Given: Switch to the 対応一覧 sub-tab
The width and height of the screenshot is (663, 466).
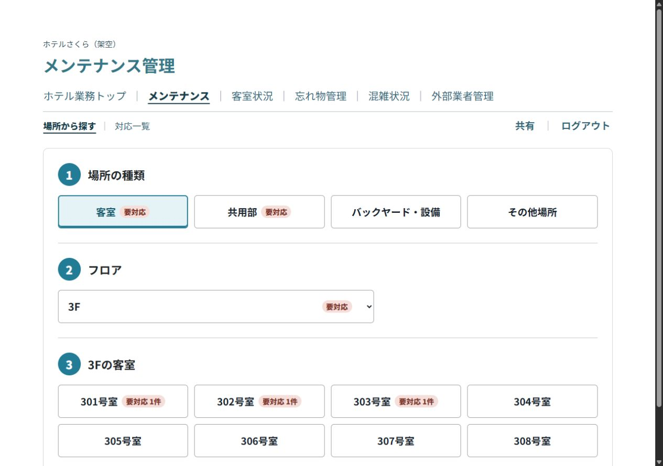Looking at the screenshot, I should pyautogui.click(x=133, y=126).
